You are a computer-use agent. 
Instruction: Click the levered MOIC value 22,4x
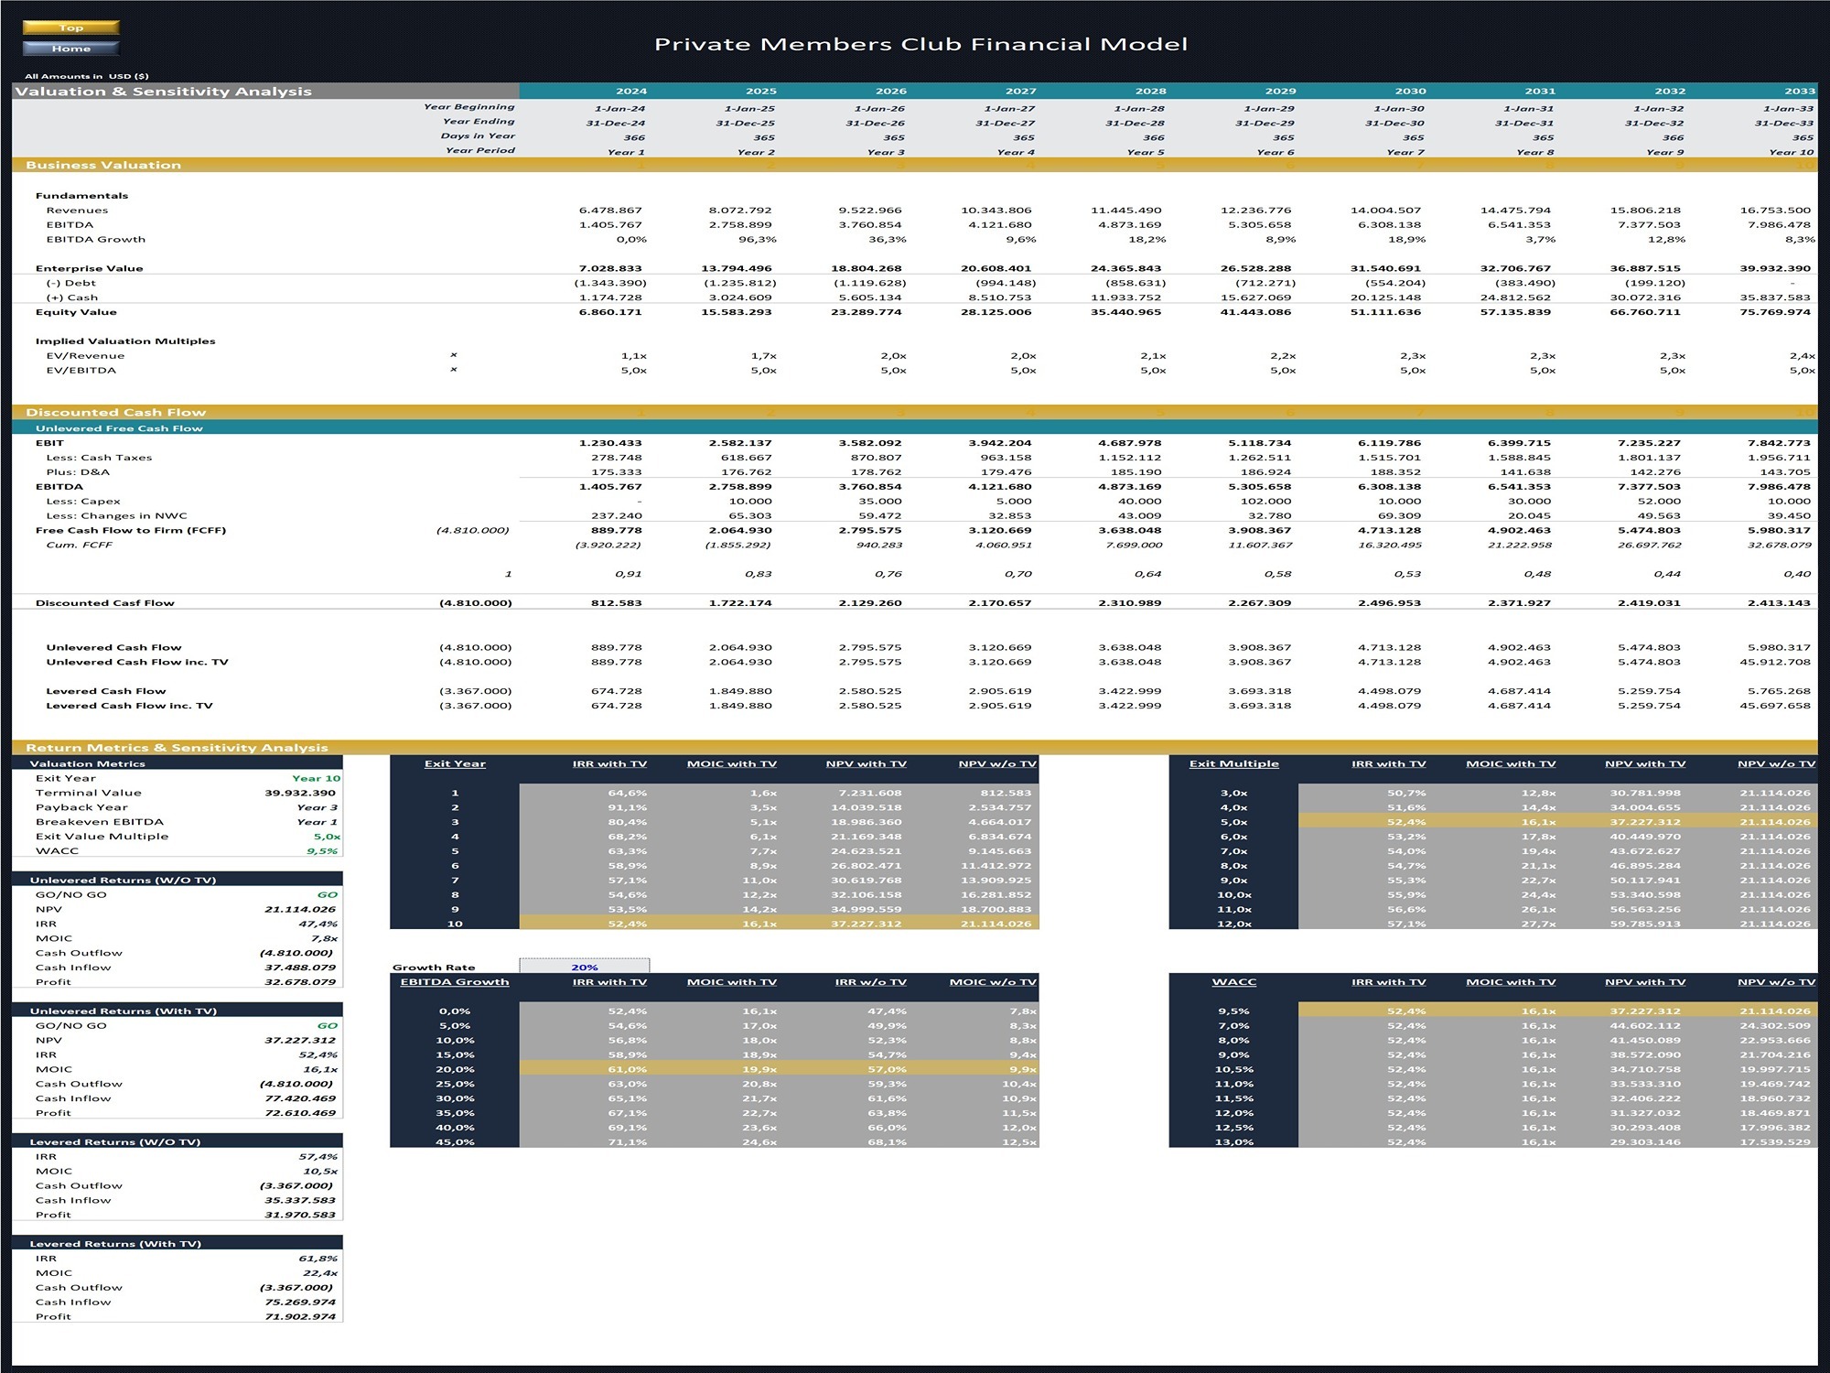pyautogui.click(x=319, y=1273)
